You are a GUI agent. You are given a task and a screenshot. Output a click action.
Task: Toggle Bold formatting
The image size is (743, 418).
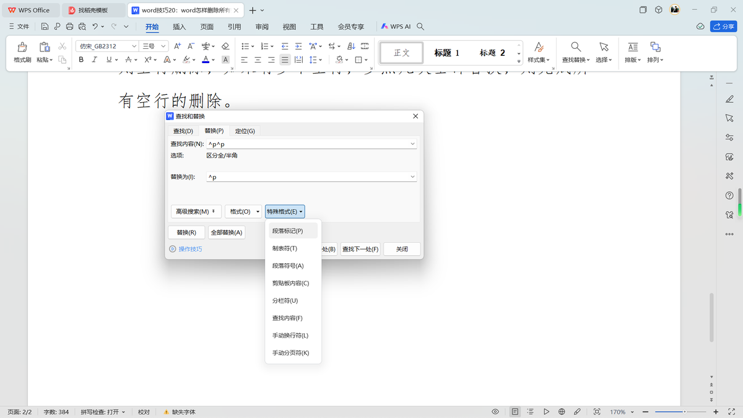click(81, 60)
